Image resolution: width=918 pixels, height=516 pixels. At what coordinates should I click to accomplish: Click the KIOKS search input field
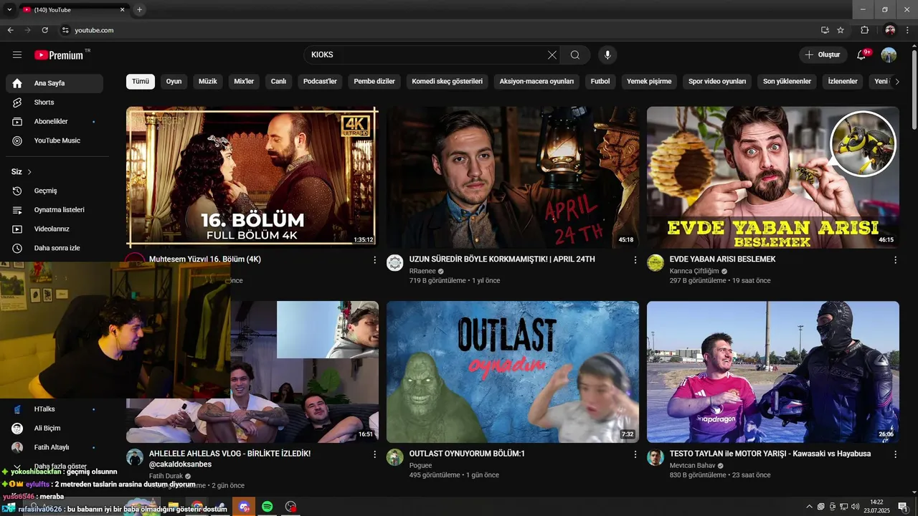tap(427, 54)
